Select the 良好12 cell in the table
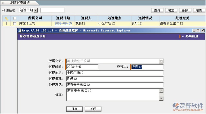This screenshot has height=114, width=206. coord(145,23)
